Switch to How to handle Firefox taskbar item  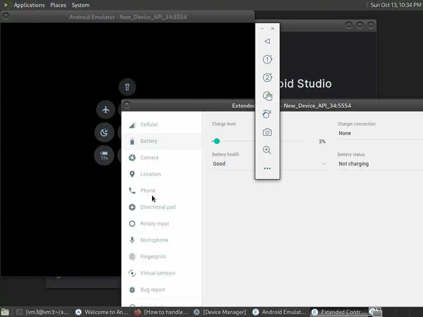coord(162,312)
